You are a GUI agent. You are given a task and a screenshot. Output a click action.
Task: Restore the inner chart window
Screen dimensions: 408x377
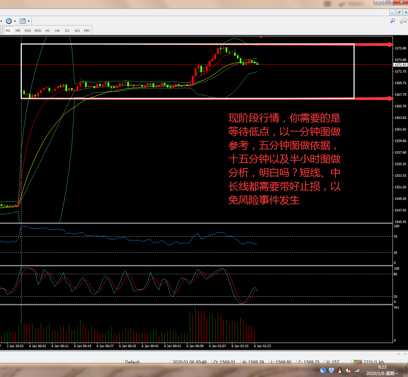399,12
